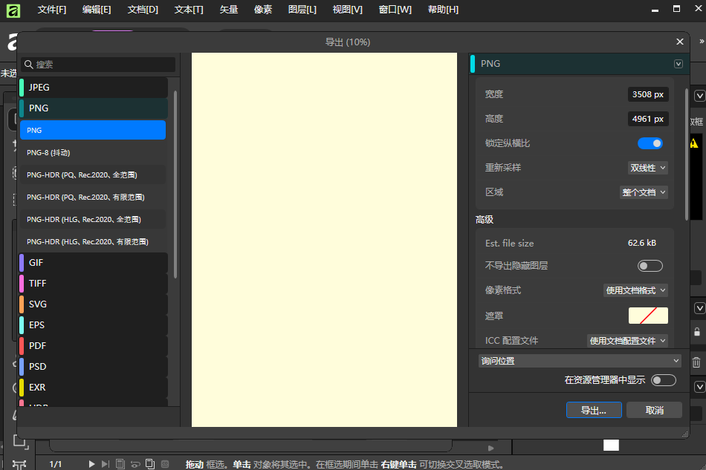
Task: Click the small right-arrow scroll icon below dialog
Action: pos(491,448)
